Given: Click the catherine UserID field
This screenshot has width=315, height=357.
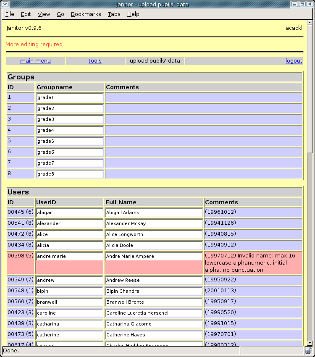Looking at the screenshot, I should (x=70, y=335).
